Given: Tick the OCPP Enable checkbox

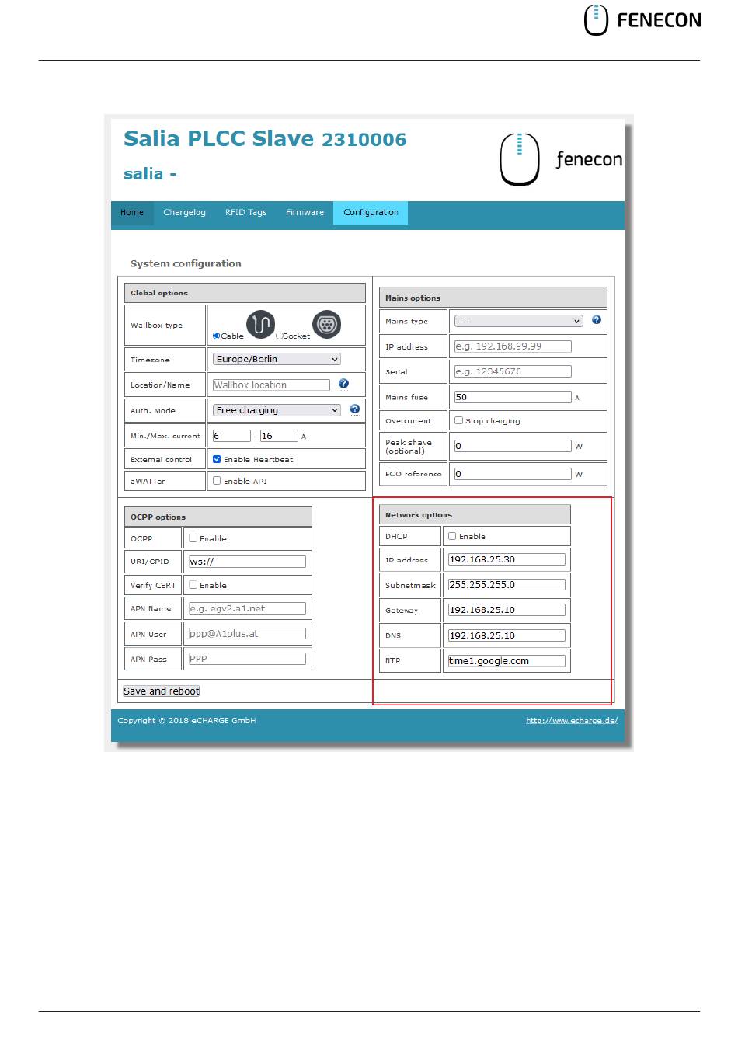Looking at the screenshot, I should coord(193,538).
